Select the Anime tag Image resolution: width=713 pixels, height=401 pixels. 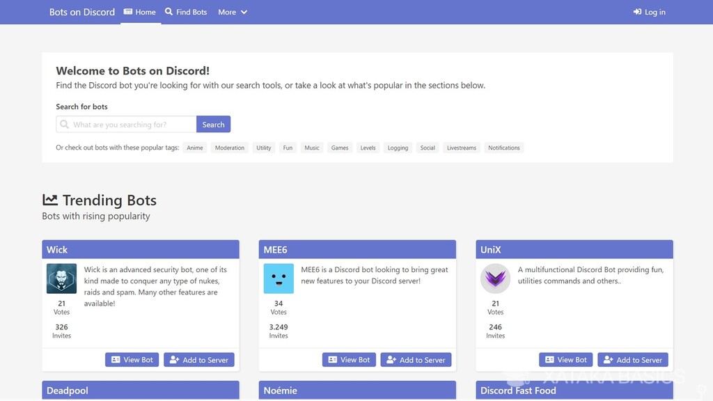pyautogui.click(x=195, y=148)
